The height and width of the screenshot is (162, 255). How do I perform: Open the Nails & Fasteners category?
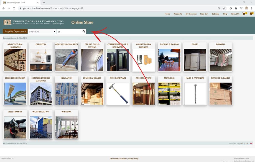tap(195, 91)
